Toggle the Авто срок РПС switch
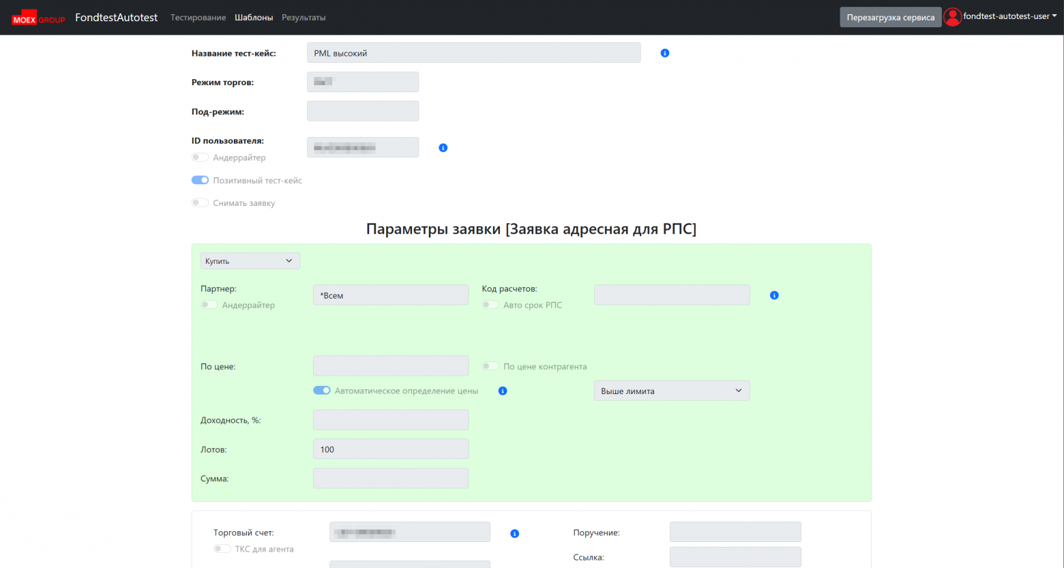Viewport: 1064px width, 568px height. tap(490, 305)
